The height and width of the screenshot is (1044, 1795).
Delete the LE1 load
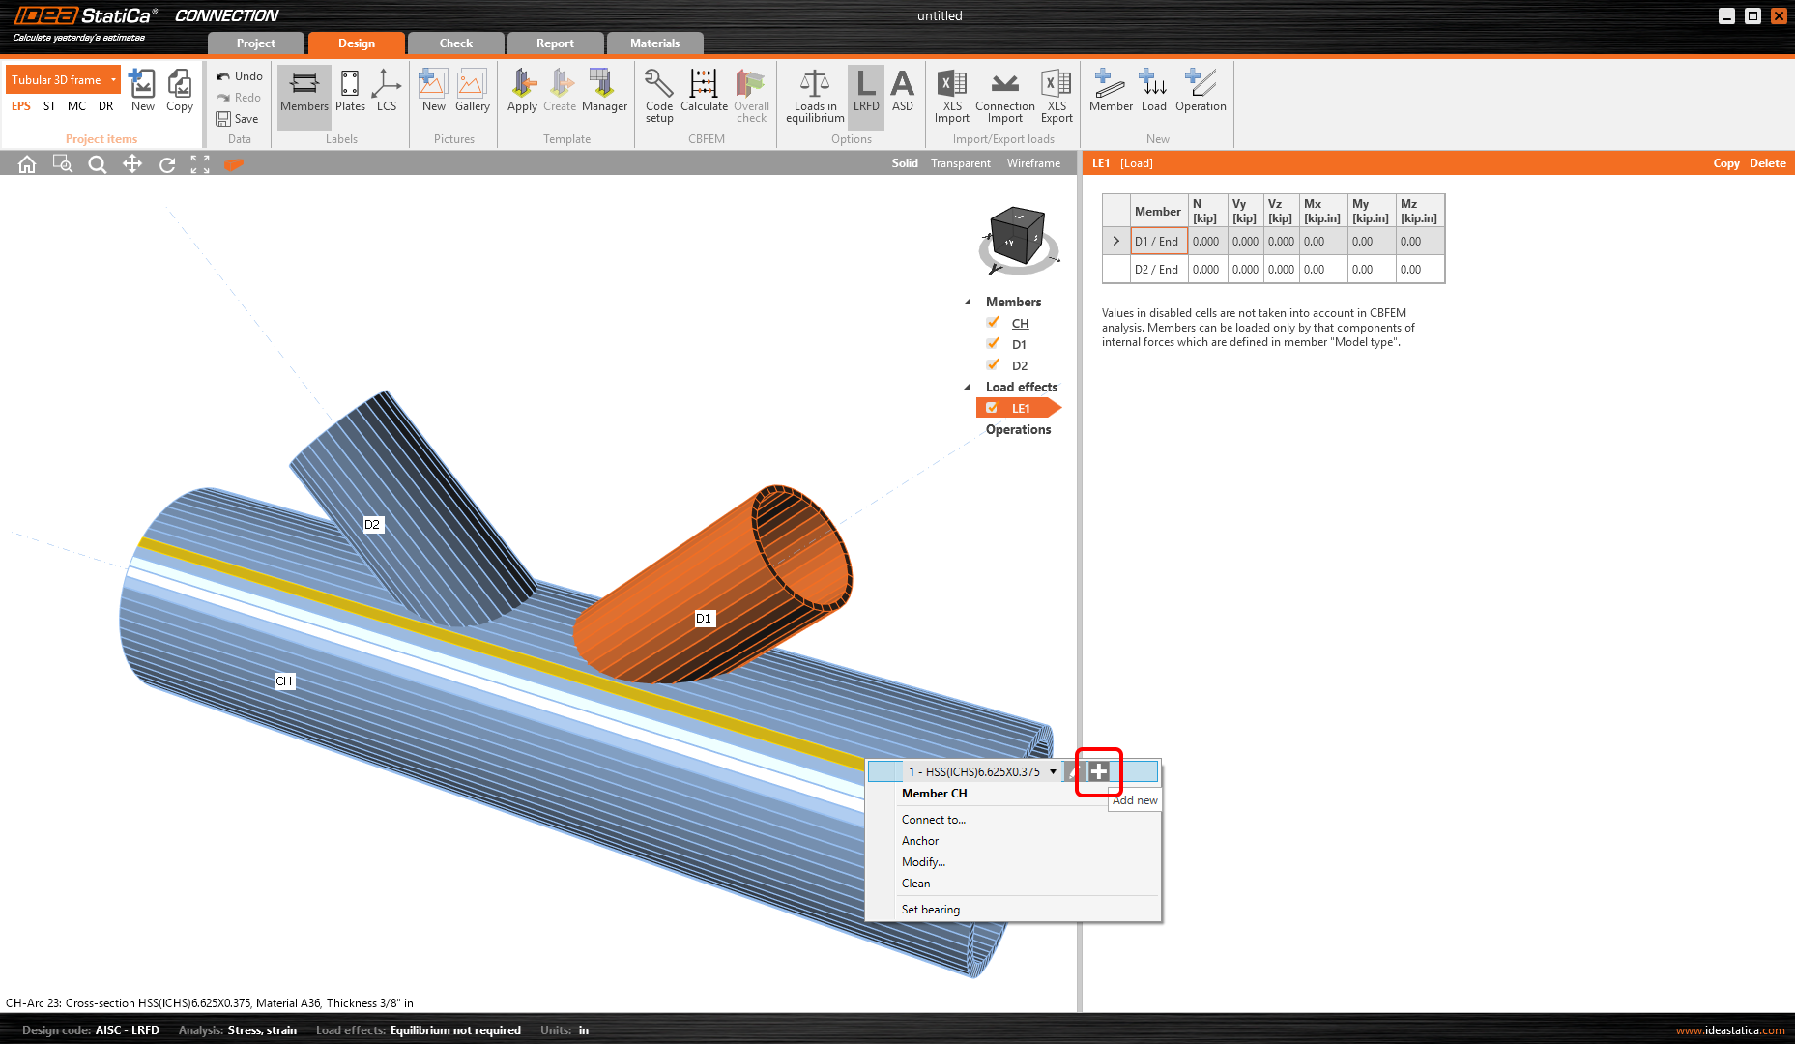(1767, 163)
